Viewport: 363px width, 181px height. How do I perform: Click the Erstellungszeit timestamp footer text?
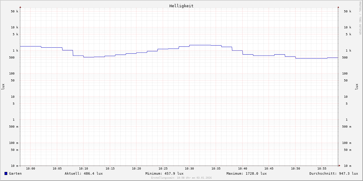tap(181, 178)
